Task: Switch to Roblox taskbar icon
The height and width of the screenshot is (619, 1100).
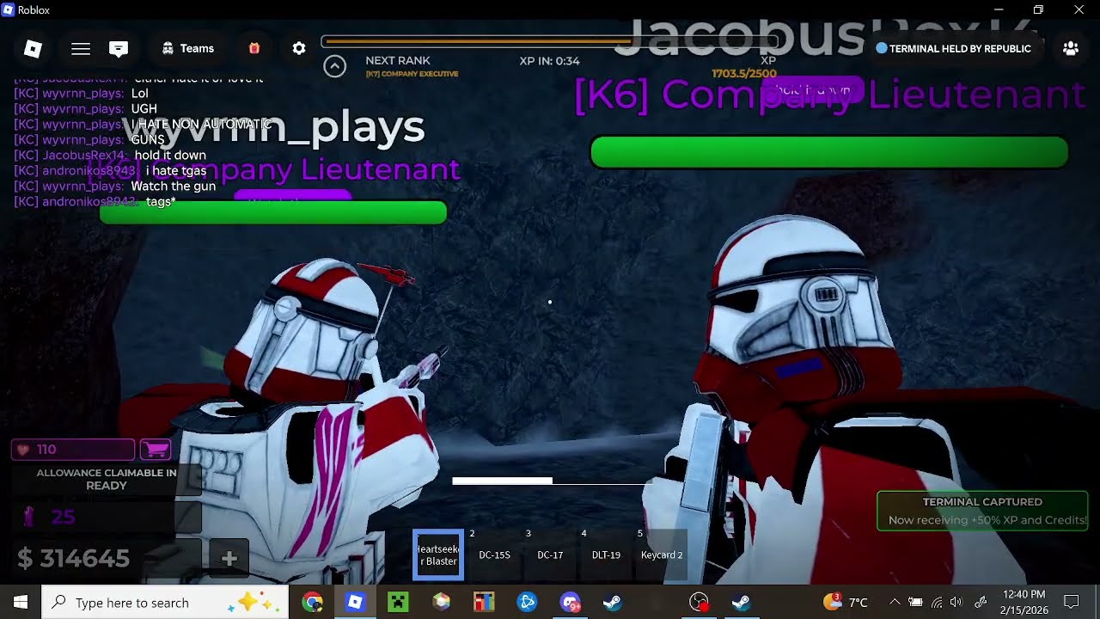Action: pos(355,603)
